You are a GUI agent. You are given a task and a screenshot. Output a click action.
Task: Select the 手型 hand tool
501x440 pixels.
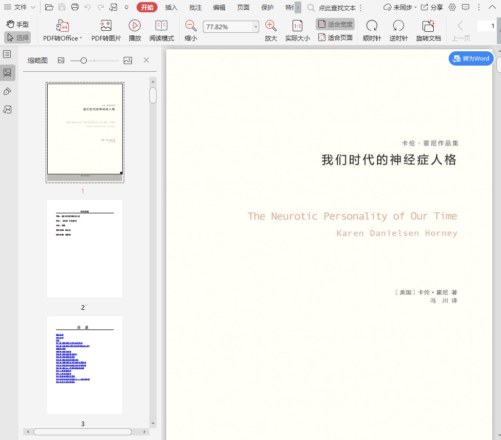(x=17, y=24)
